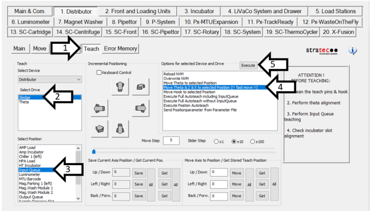Click the move-up arrow positioning icon
The image size is (371, 211).
[x=120, y=87]
